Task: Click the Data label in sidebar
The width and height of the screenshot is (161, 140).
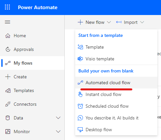Action: 18,118
